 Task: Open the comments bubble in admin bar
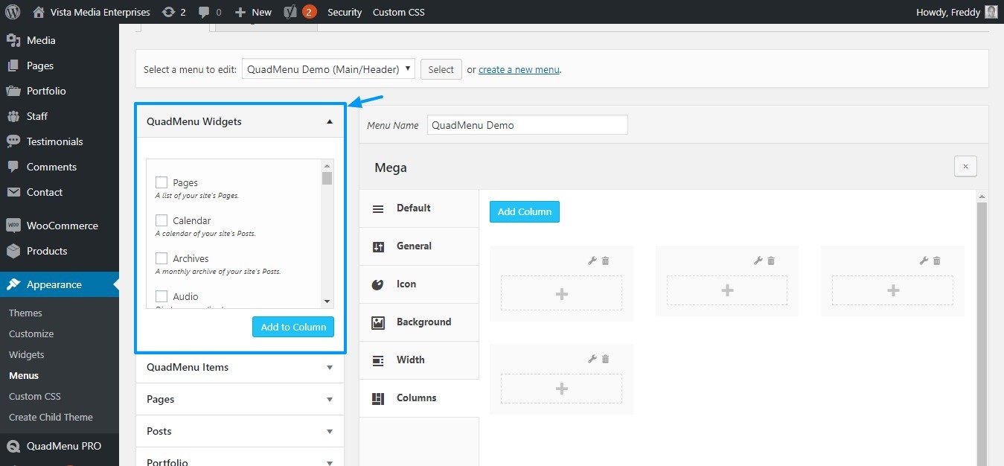pyautogui.click(x=210, y=12)
